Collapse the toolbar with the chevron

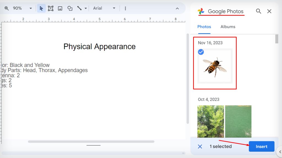[x=177, y=8]
